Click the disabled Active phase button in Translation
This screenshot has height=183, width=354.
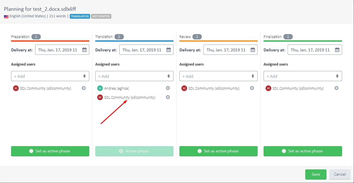(134, 151)
